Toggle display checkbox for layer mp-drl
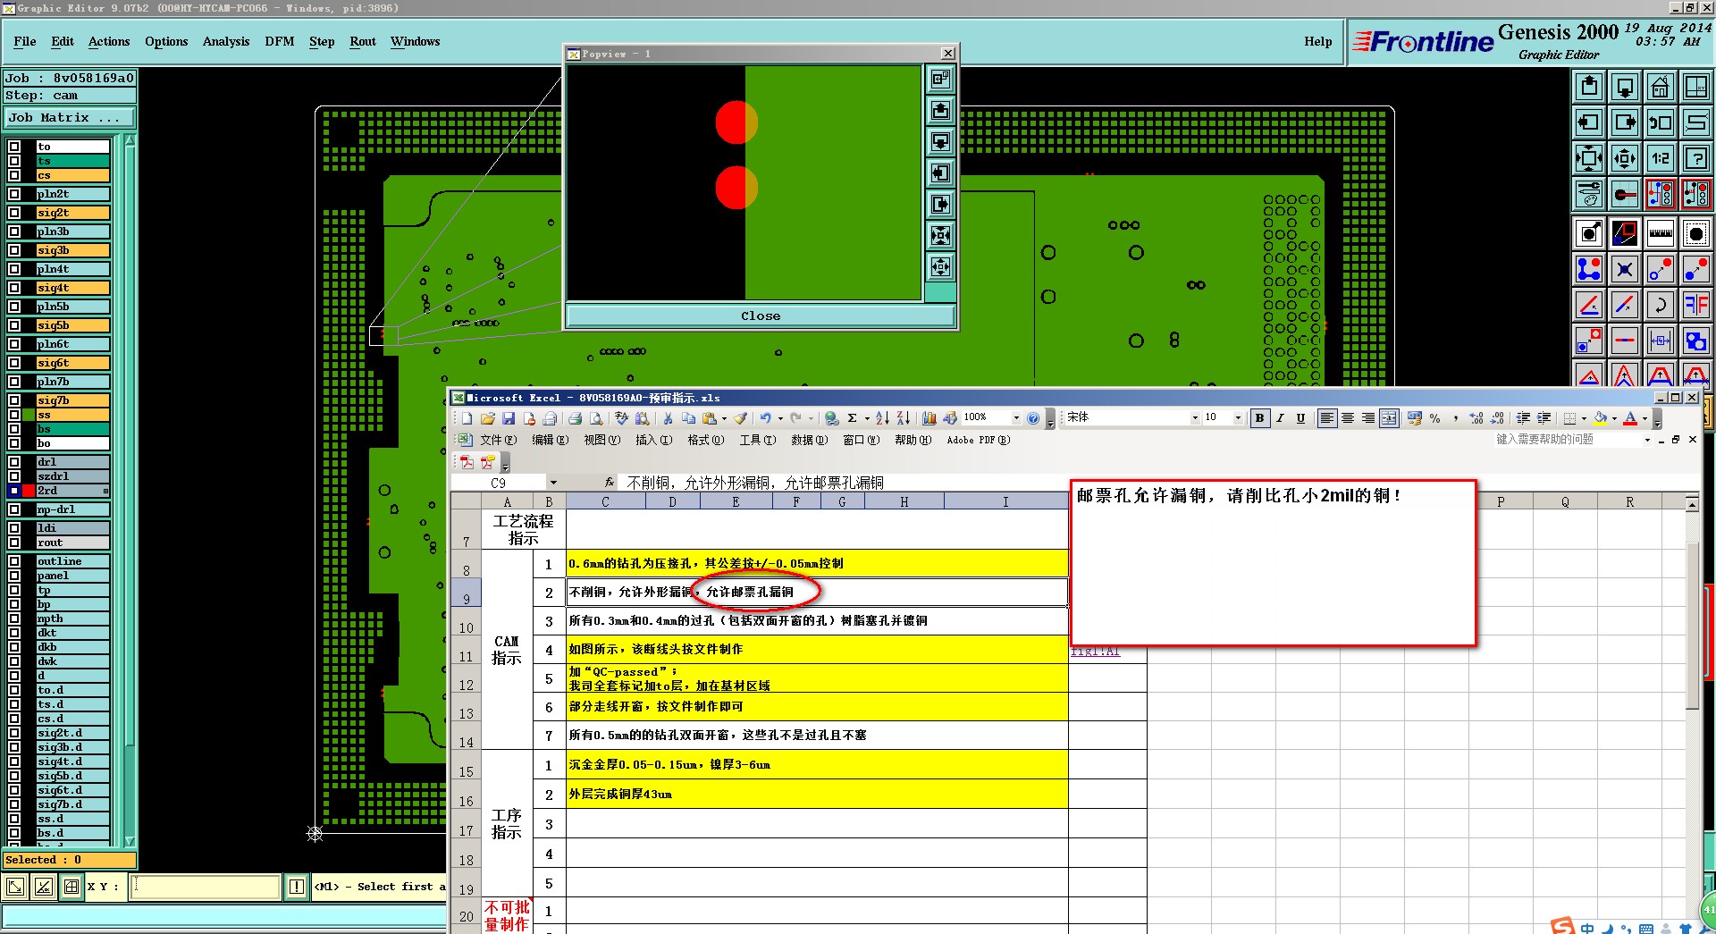Viewport: 1716px width, 934px height. [14, 509]
